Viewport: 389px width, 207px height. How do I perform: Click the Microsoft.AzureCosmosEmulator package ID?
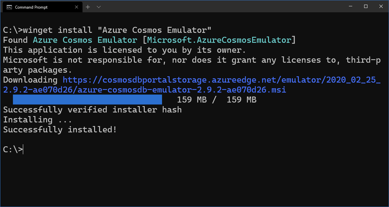(219, 40)
